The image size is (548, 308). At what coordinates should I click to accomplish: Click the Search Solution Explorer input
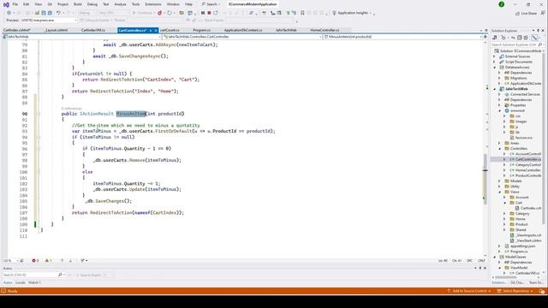(514, 44)
